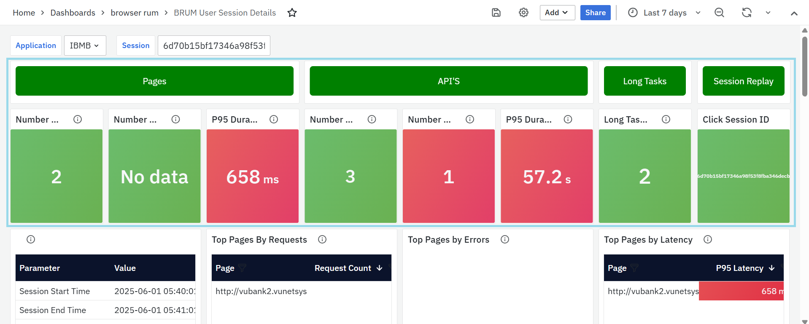Open the Add dropdown menu
Viewport: 809px width, 324px height.
[557, 13]
